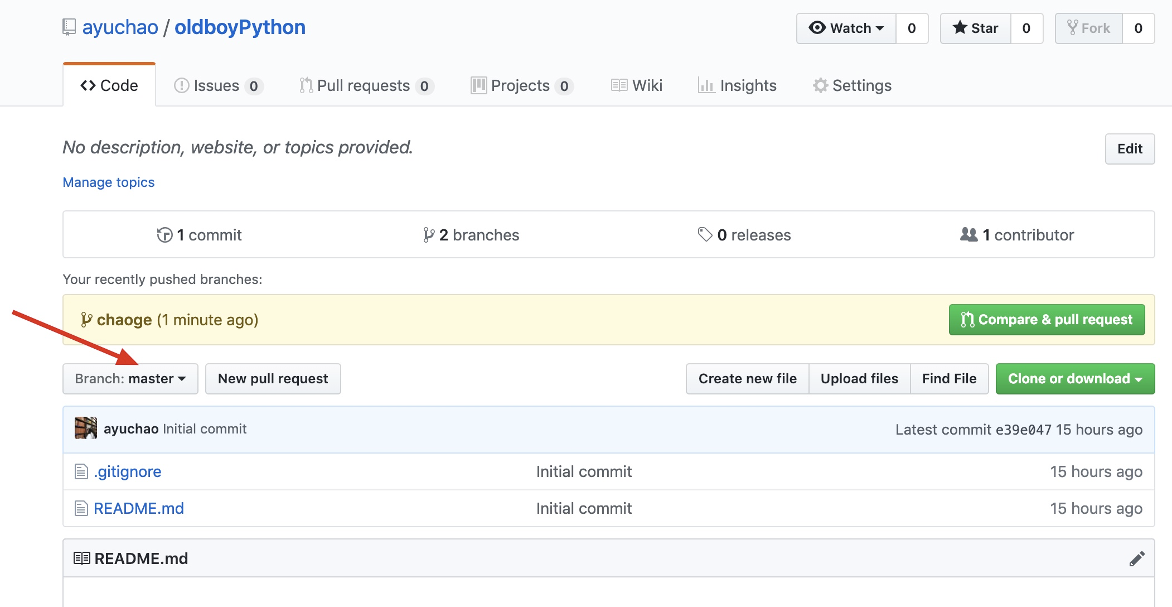The width and height of the screenshot is (1172, 607).
Task: Switch to the Issues tab
Action: tap(218, 86)
